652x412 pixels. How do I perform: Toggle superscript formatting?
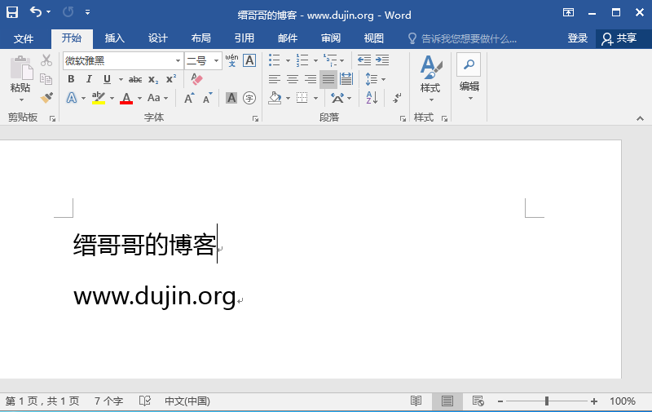171,79
